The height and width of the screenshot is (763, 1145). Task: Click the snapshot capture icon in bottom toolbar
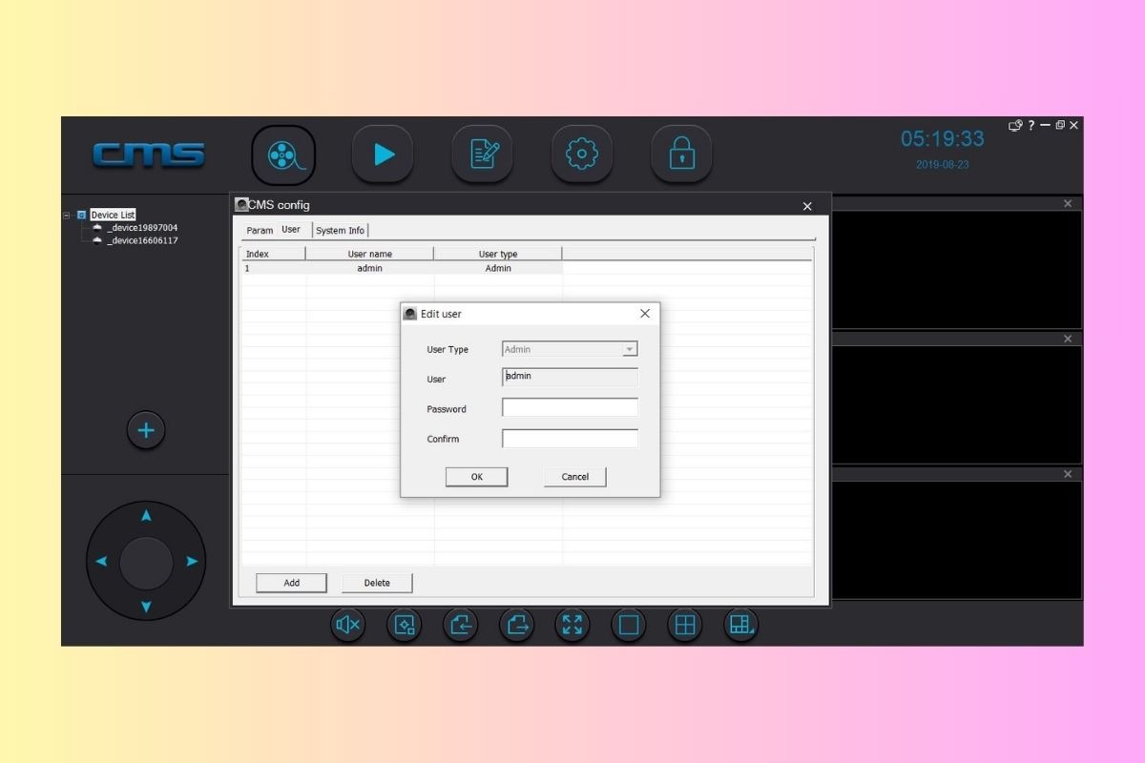point(405,625)
